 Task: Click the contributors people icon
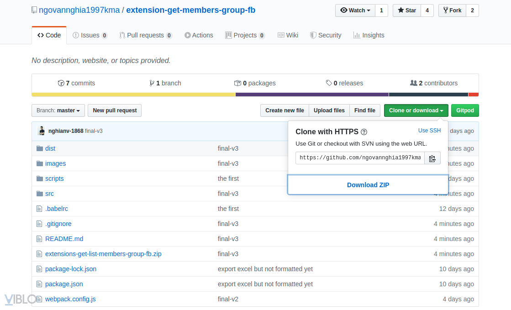(x=414, y=83)
